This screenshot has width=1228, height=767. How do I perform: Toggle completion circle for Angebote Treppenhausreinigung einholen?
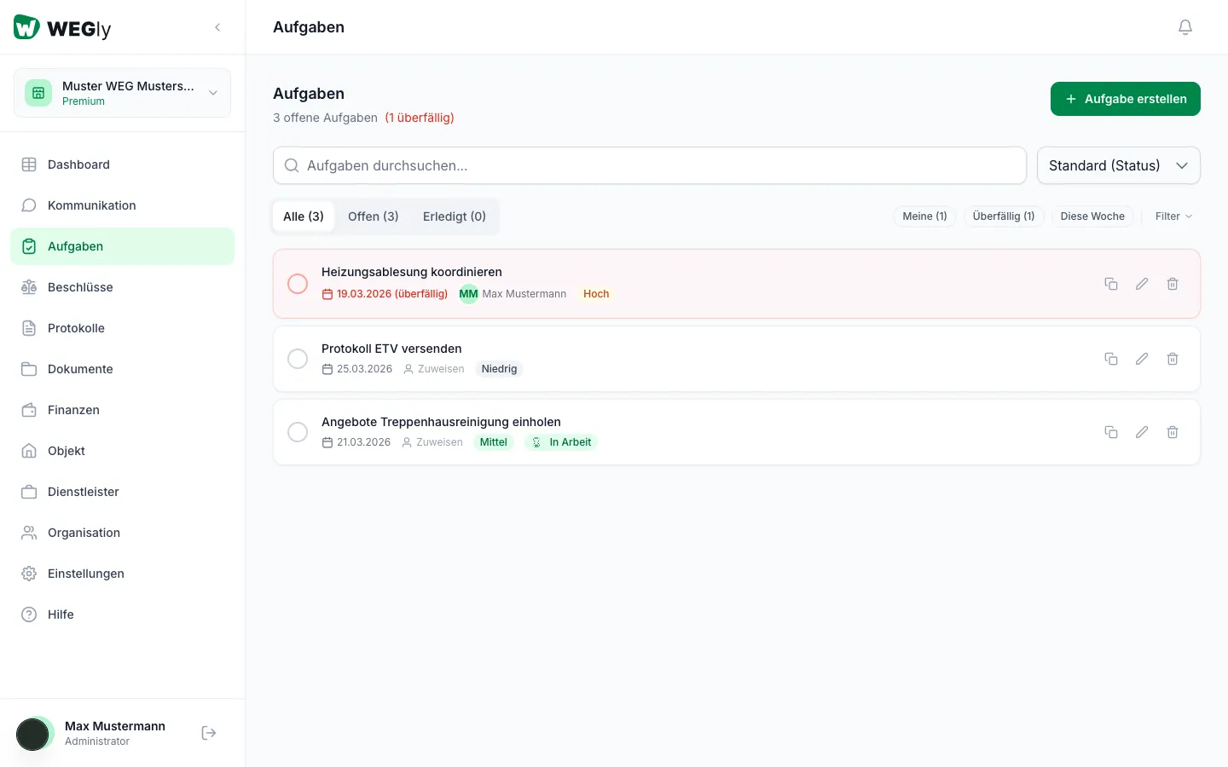(298, 432)
